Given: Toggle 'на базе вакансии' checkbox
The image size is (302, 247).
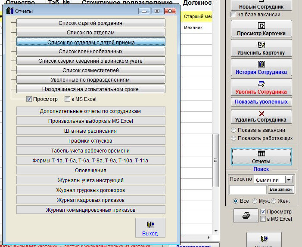Looking at the screenshot, I should click(233, 15).
